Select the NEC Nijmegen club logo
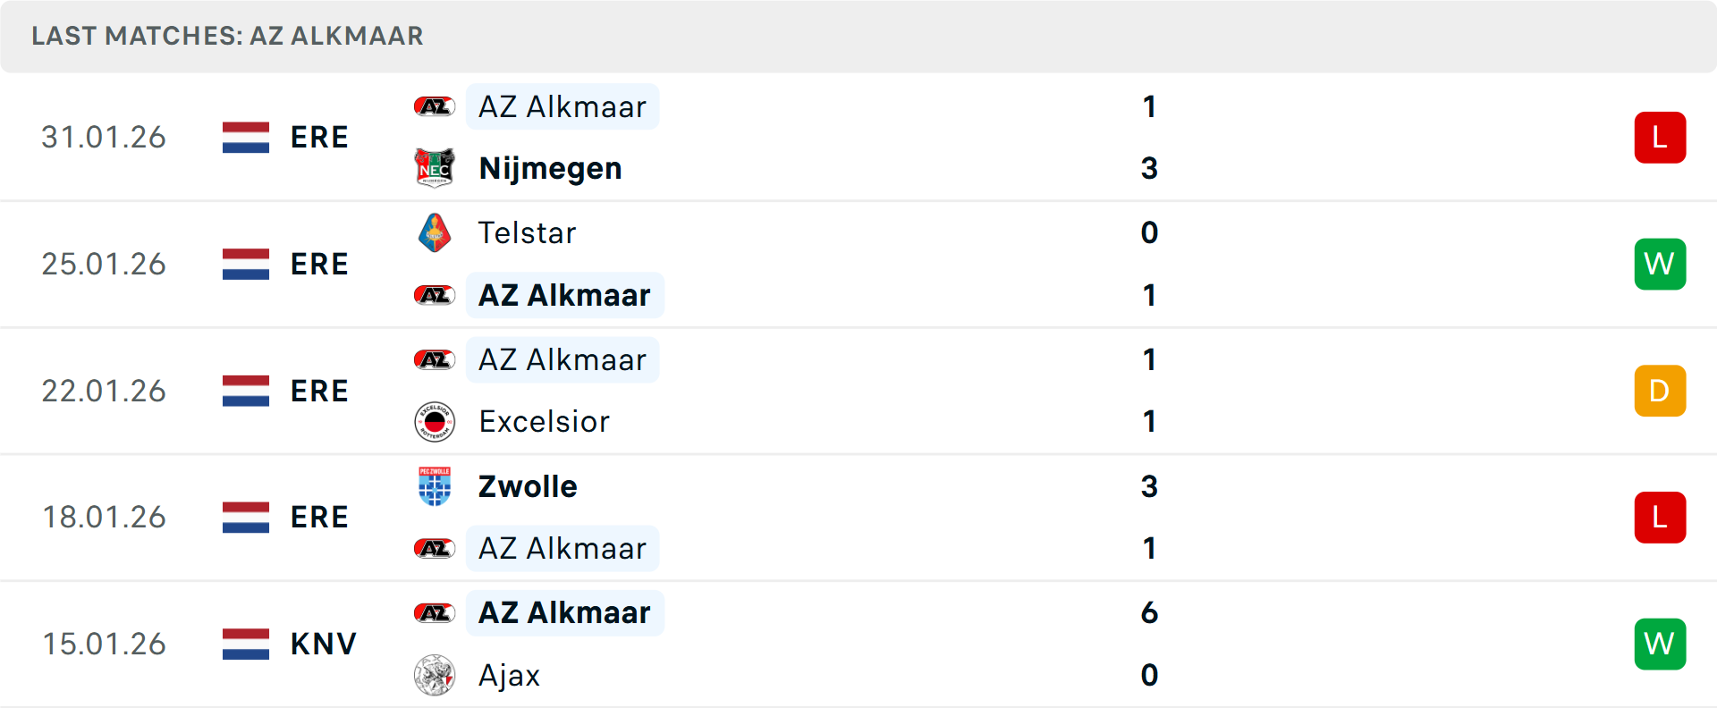Screen dimensions: 1717x708 pyautogui.click(x=435, y=167)
